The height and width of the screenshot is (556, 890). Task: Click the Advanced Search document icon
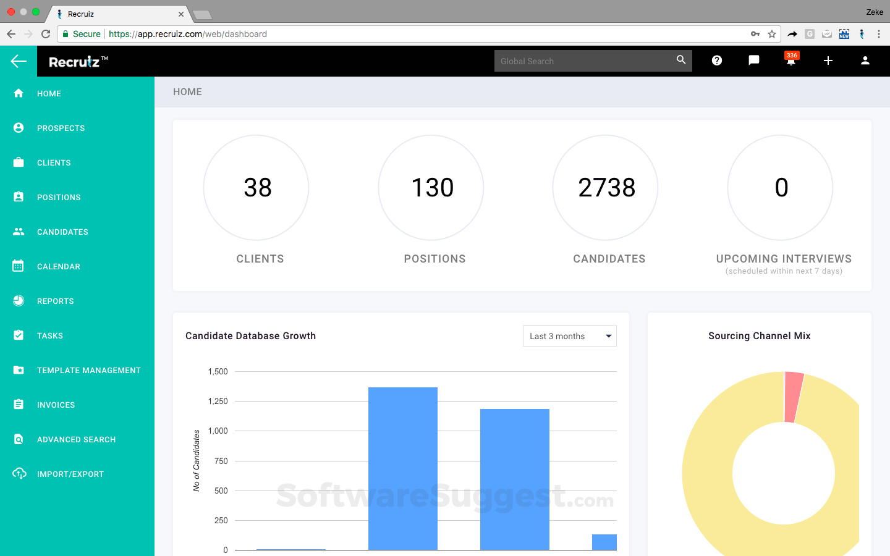[19, 439]
